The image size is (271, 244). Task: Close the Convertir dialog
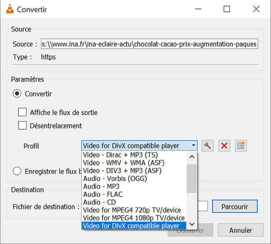256,9
